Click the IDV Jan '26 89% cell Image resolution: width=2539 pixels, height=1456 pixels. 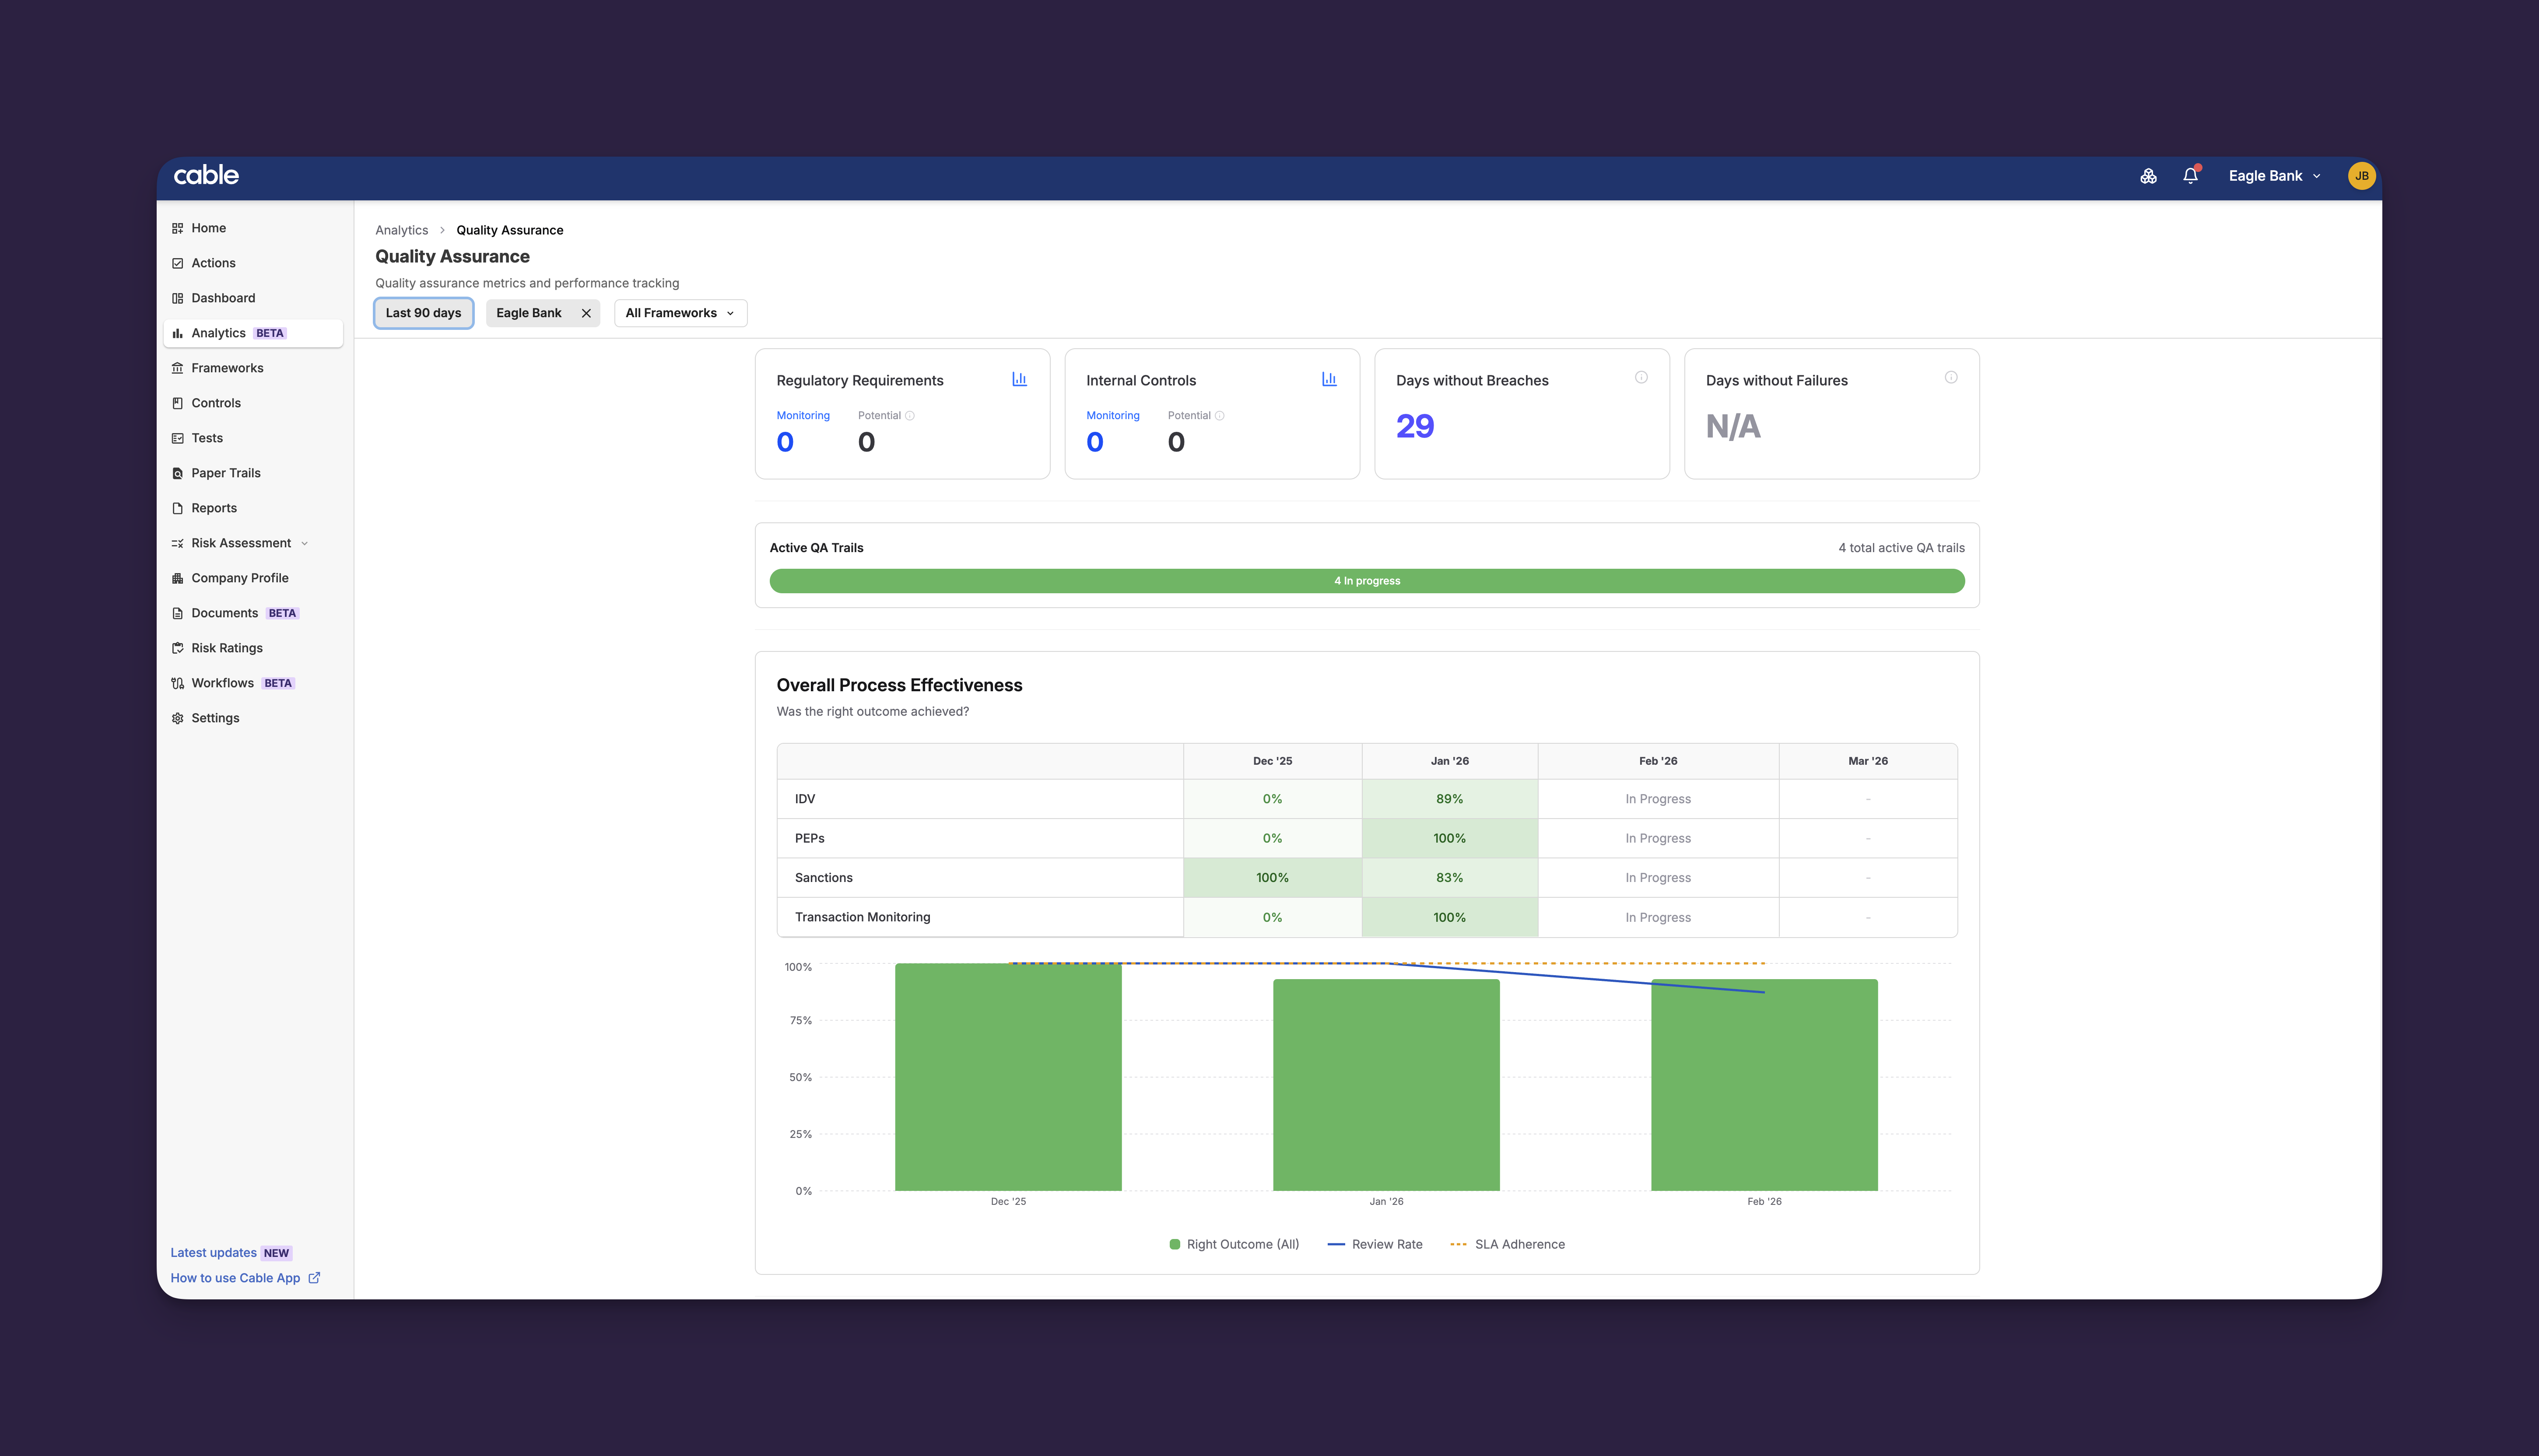1450,799
